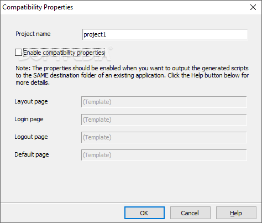Click the Logout page template field
The height and width of the screenshot is (223, 262).
pyautogui.click(x=164, y=137)
